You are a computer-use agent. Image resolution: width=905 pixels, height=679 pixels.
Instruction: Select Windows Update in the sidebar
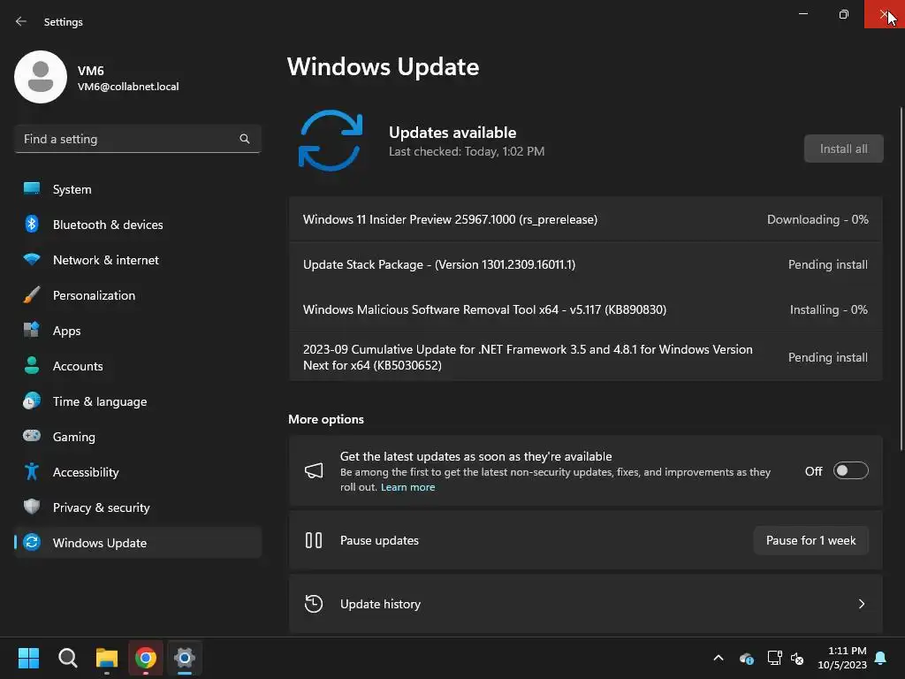138,543
